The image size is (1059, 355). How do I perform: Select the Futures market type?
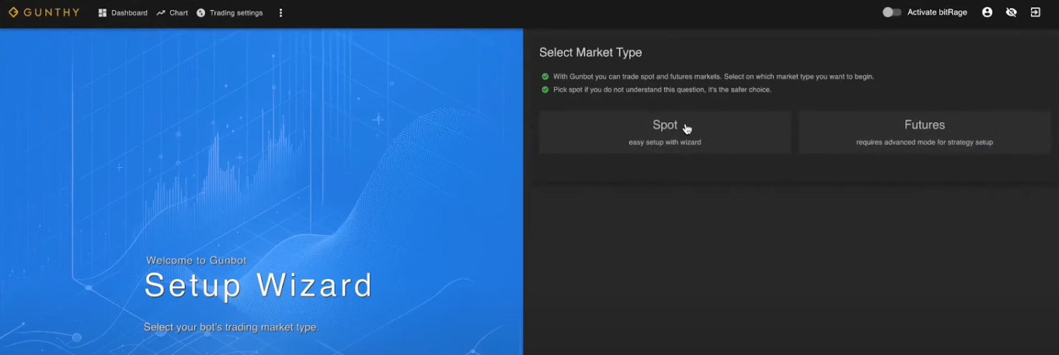(x=924, y=132)
